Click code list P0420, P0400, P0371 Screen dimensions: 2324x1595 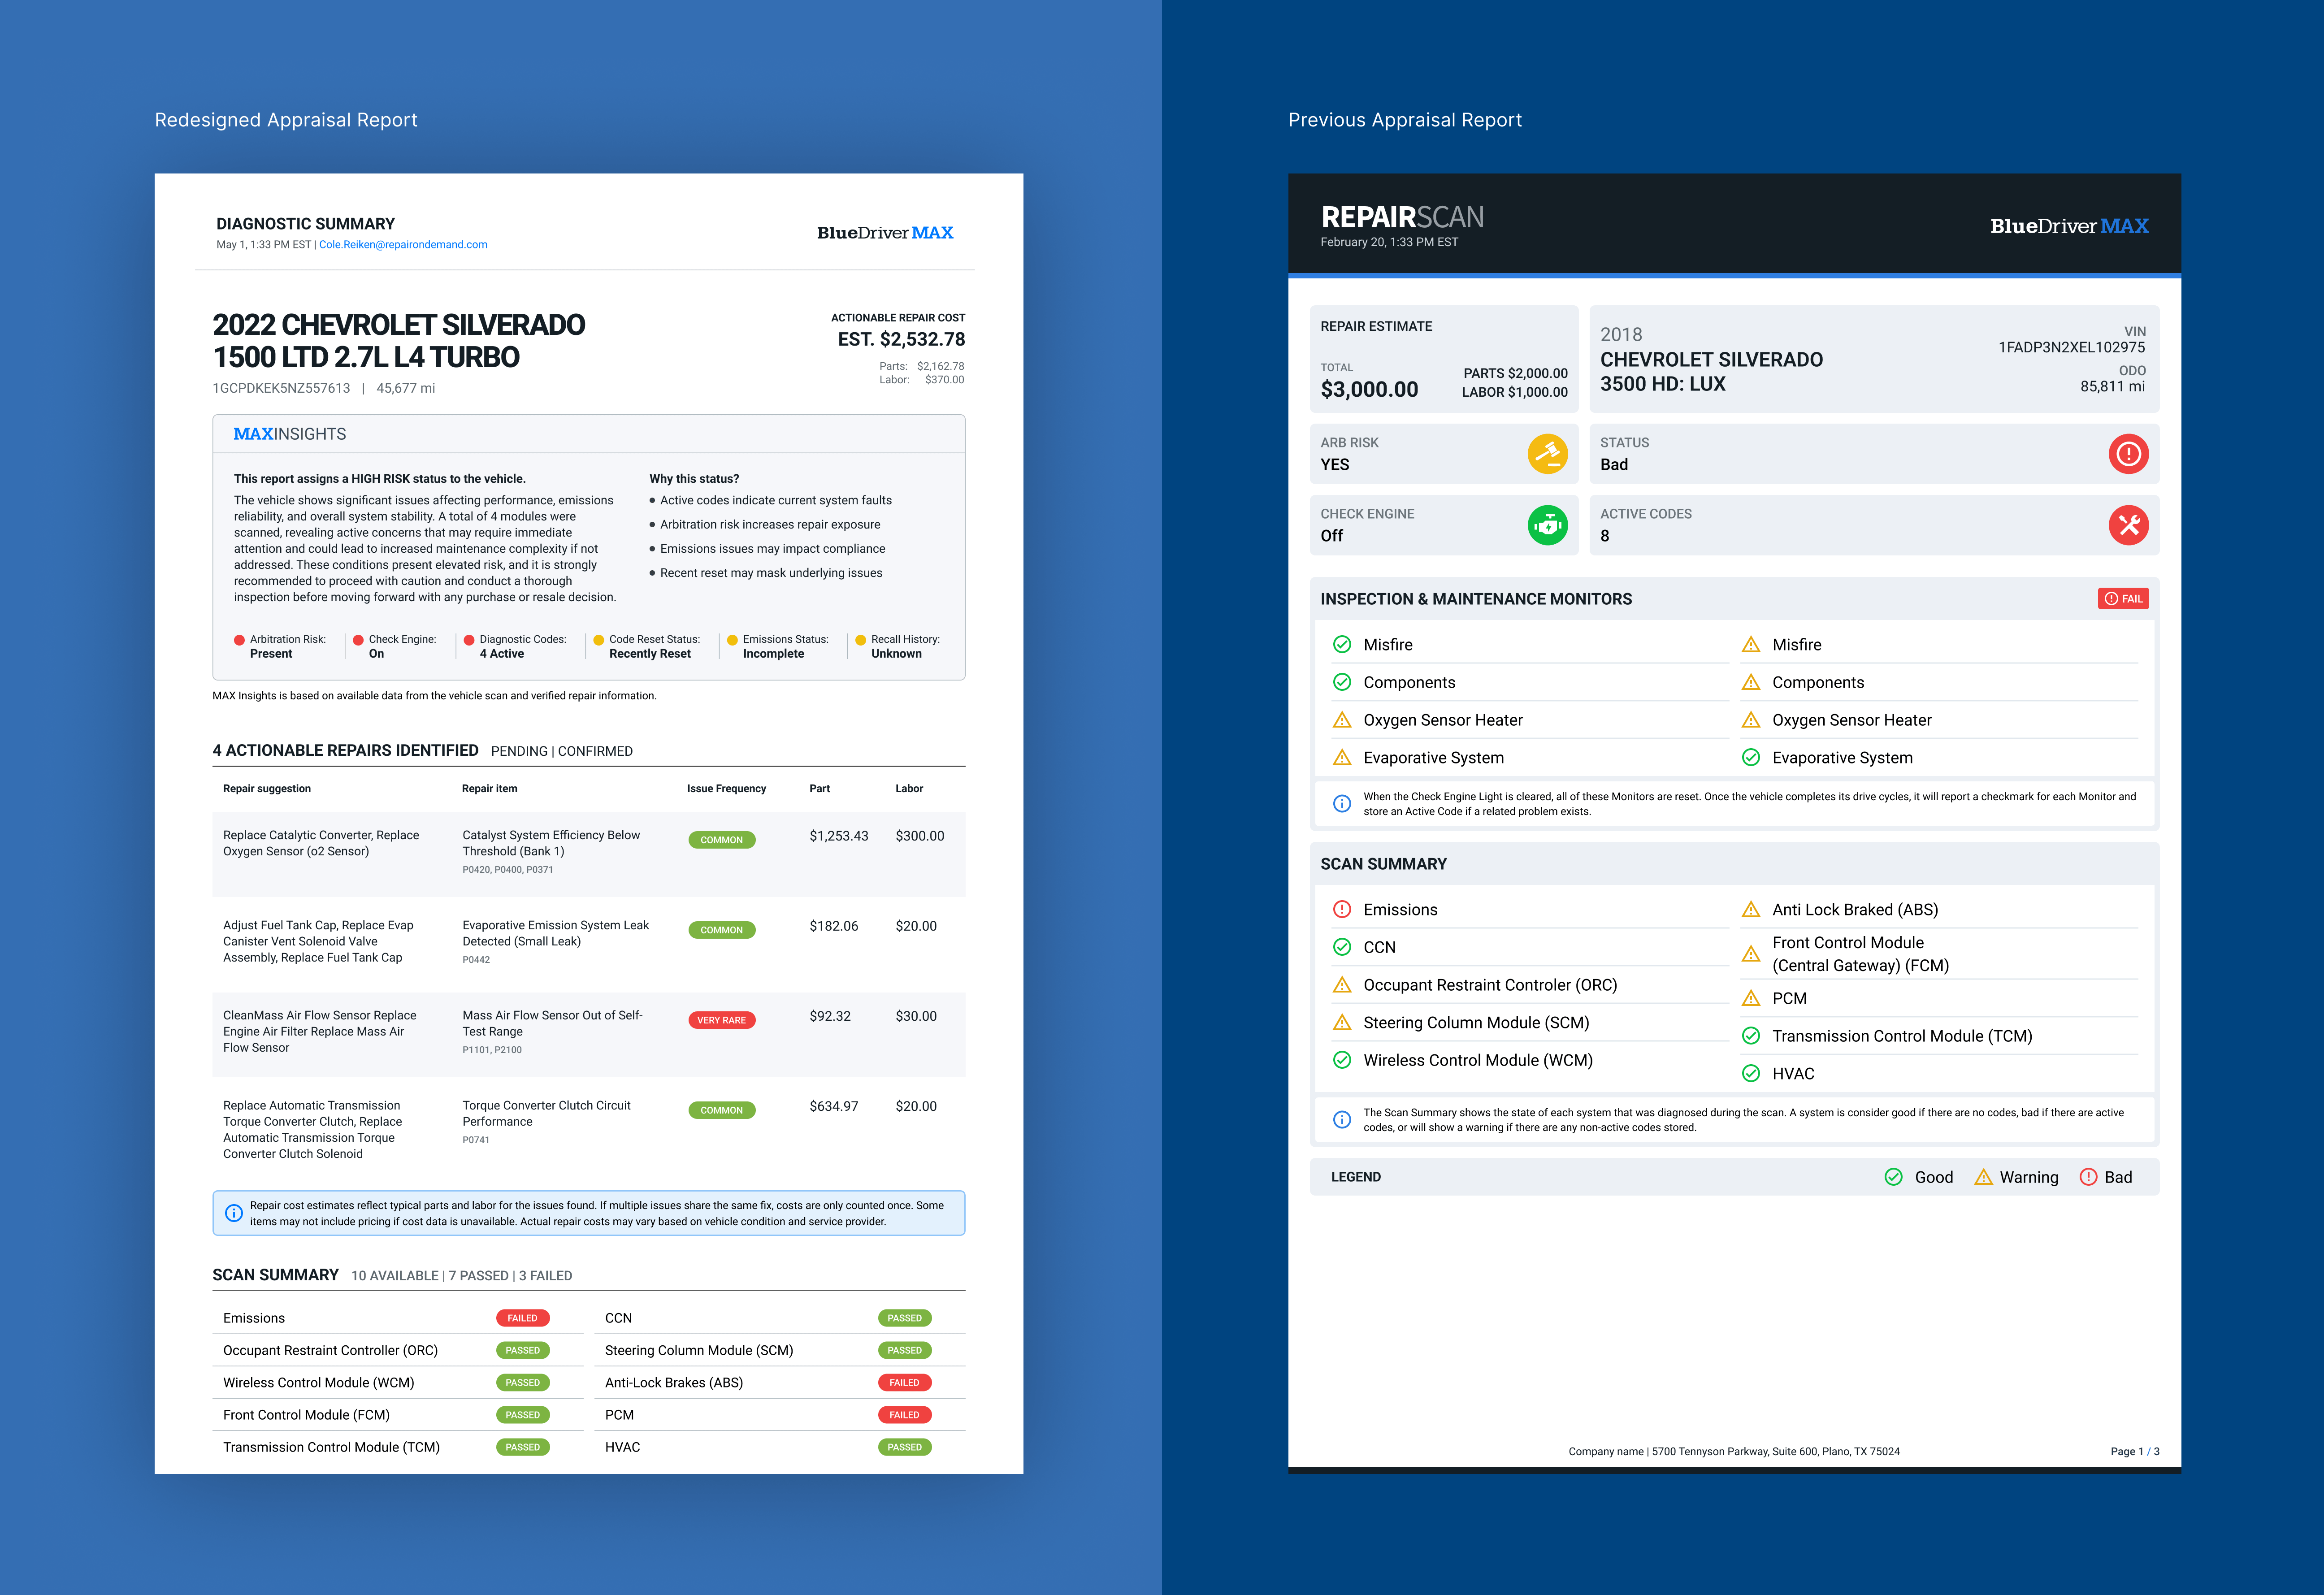click(x=507, y=870)
